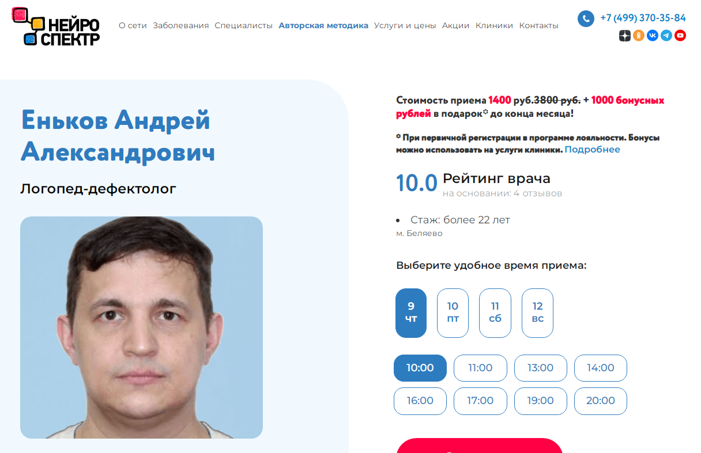Click the НейроСпектр logo
701x453 pixels.
pyautogui.click(x=56, y=26)
